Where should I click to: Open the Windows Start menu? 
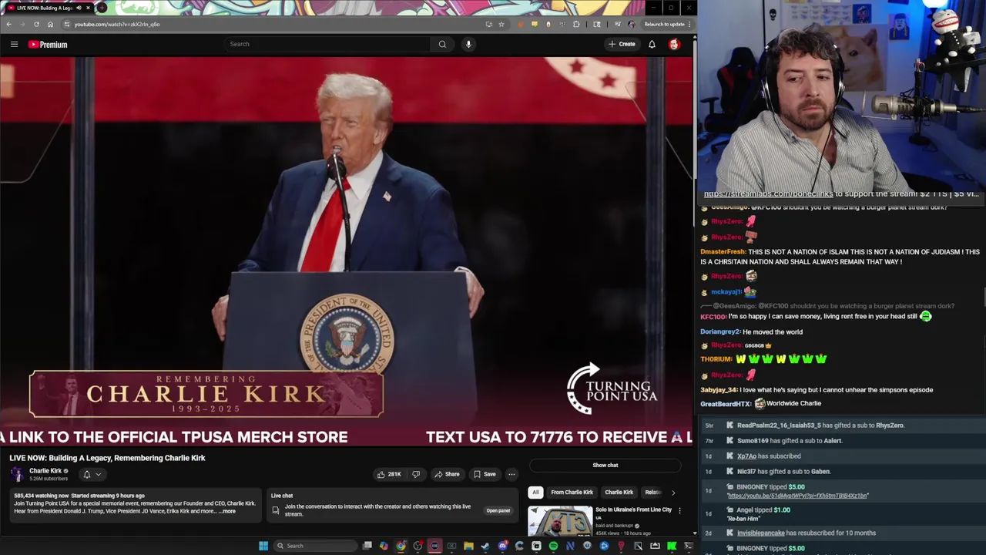coord(263,546)
